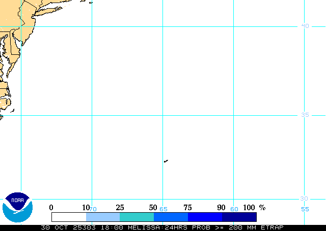Click the longitude 55 label
326x231 pixels.
pos(305,209)
